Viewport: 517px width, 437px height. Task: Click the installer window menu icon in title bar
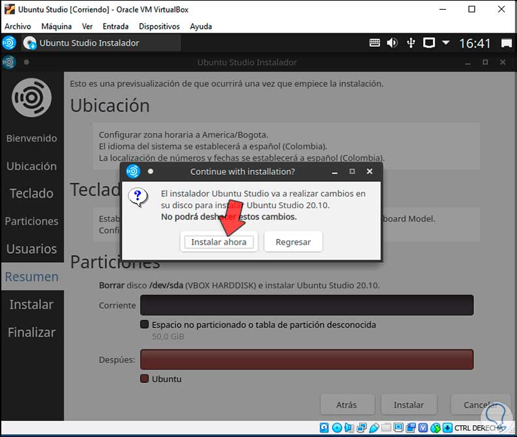coord(9,62)
